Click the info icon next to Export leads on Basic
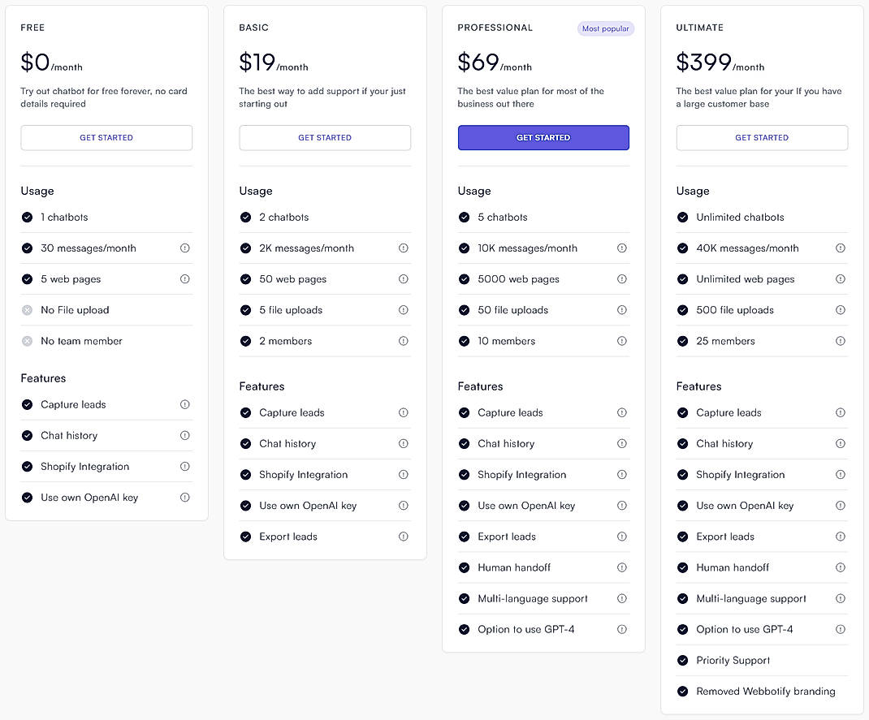This screenshot has width=869, height=720. tap(404, 537)
